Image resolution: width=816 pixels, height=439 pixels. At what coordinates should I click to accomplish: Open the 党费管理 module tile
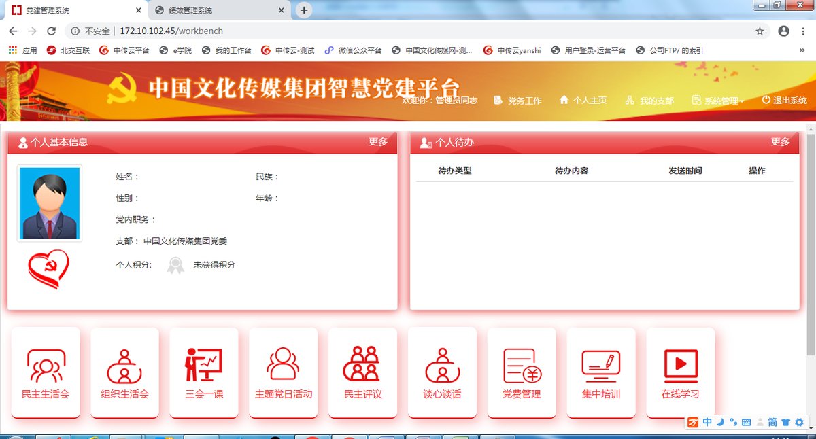click(522, 372)
